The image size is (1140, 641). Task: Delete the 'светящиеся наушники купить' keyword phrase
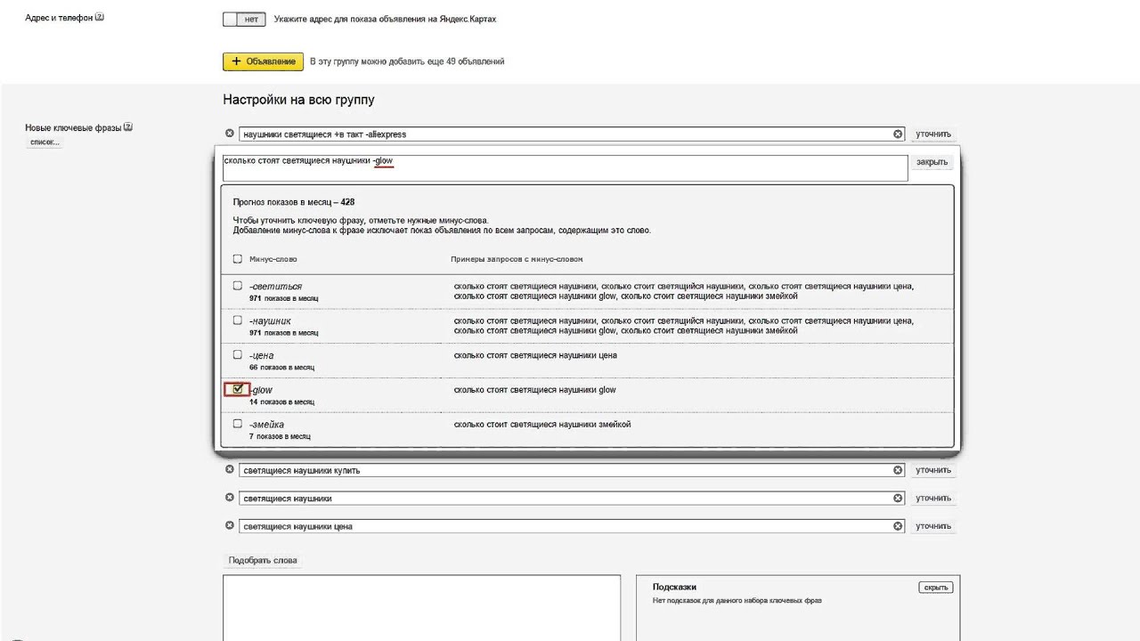click(230, 469)
